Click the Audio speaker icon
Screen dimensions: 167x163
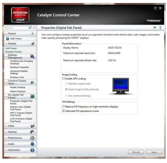[x=32, y=144]
